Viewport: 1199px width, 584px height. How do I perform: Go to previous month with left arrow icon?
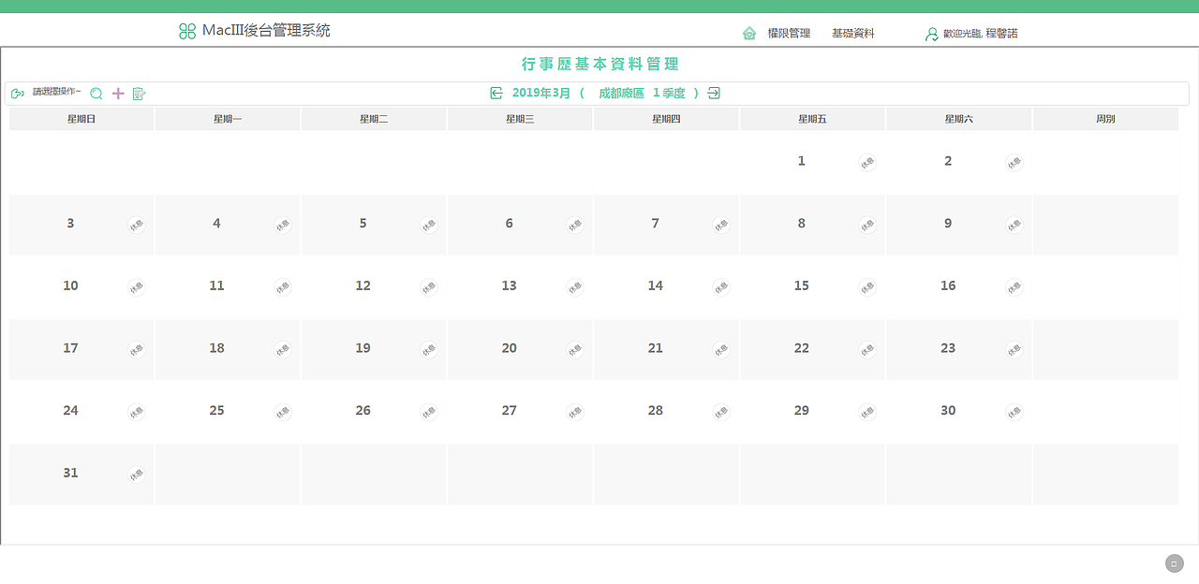point(496,93)
